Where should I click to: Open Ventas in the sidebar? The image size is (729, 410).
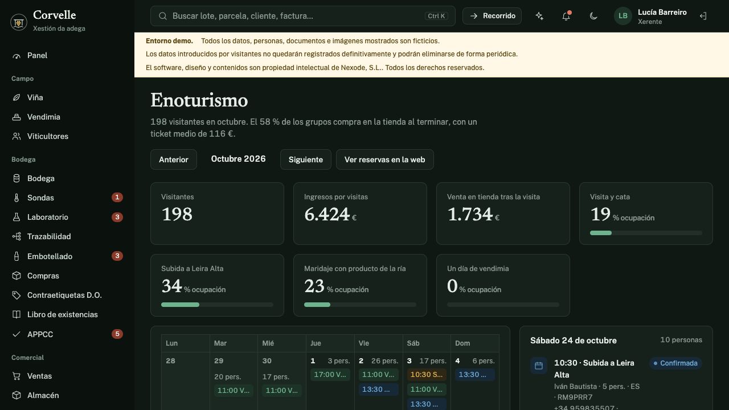tap(67, 376)
